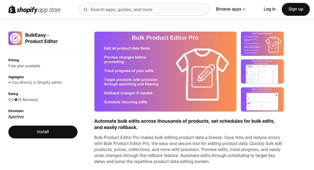
Task: Click the Log in link
Action: point(270,9)
